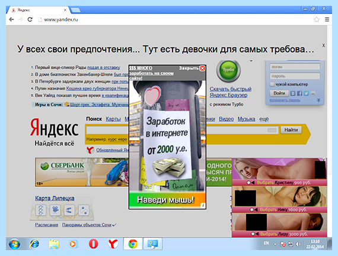Open the Chrome menu hamburger icon
The width and height of the screenshot is (338, 256).
point(327,20)
